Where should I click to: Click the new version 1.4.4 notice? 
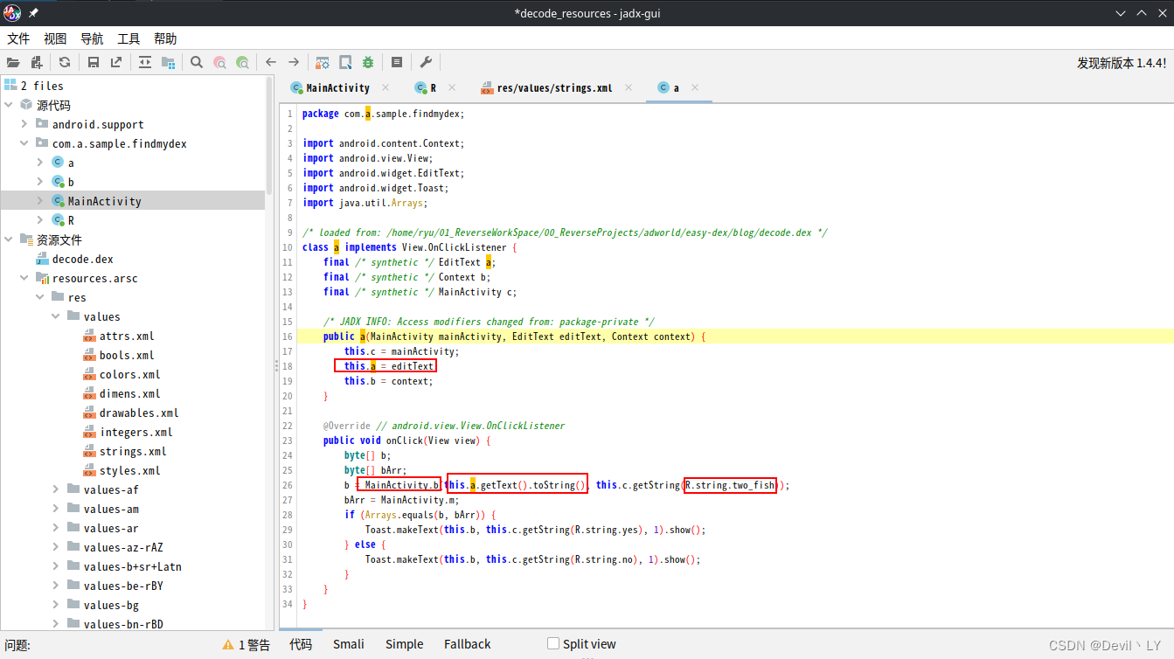point(1122,63)
